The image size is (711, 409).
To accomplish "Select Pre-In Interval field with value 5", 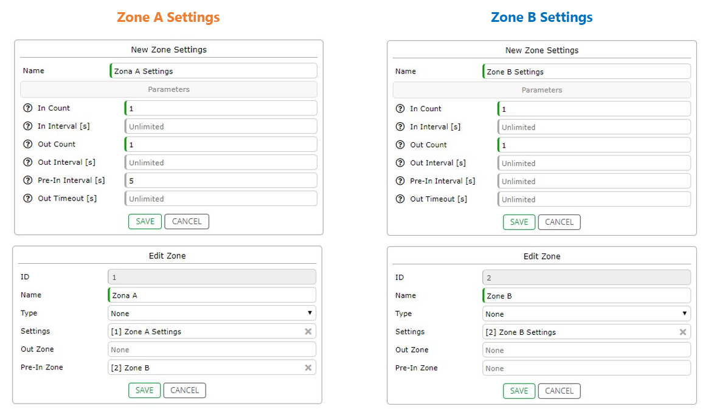I will (221, 180).
